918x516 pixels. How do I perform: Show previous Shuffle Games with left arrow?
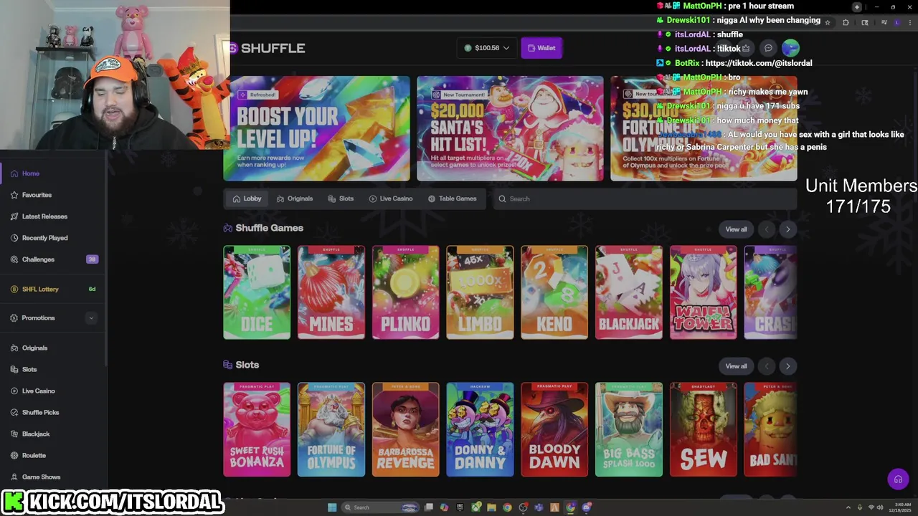[x=767, y=229]
